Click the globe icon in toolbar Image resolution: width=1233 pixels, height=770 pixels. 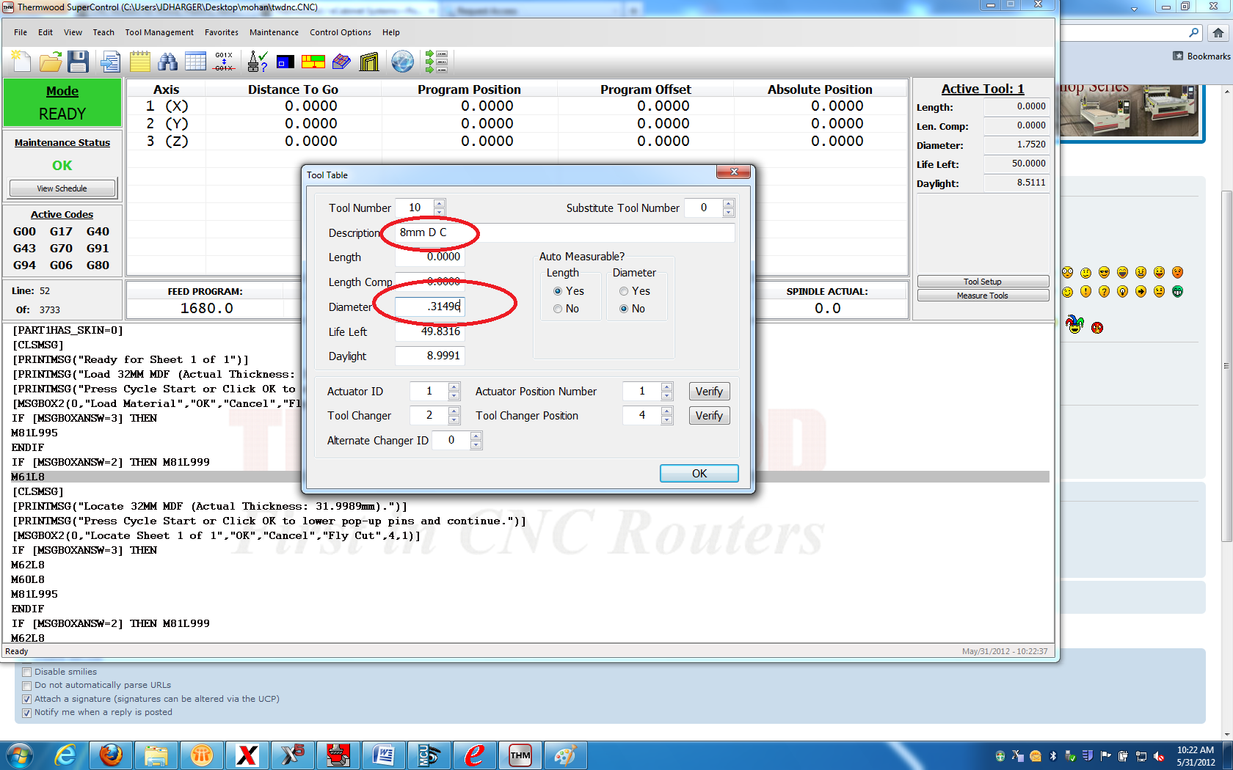(402, 62)
